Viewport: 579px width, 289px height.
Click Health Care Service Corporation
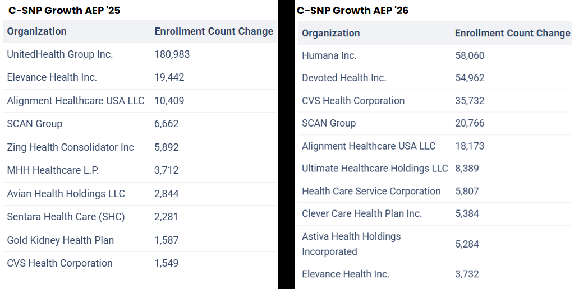pos(371,191)
